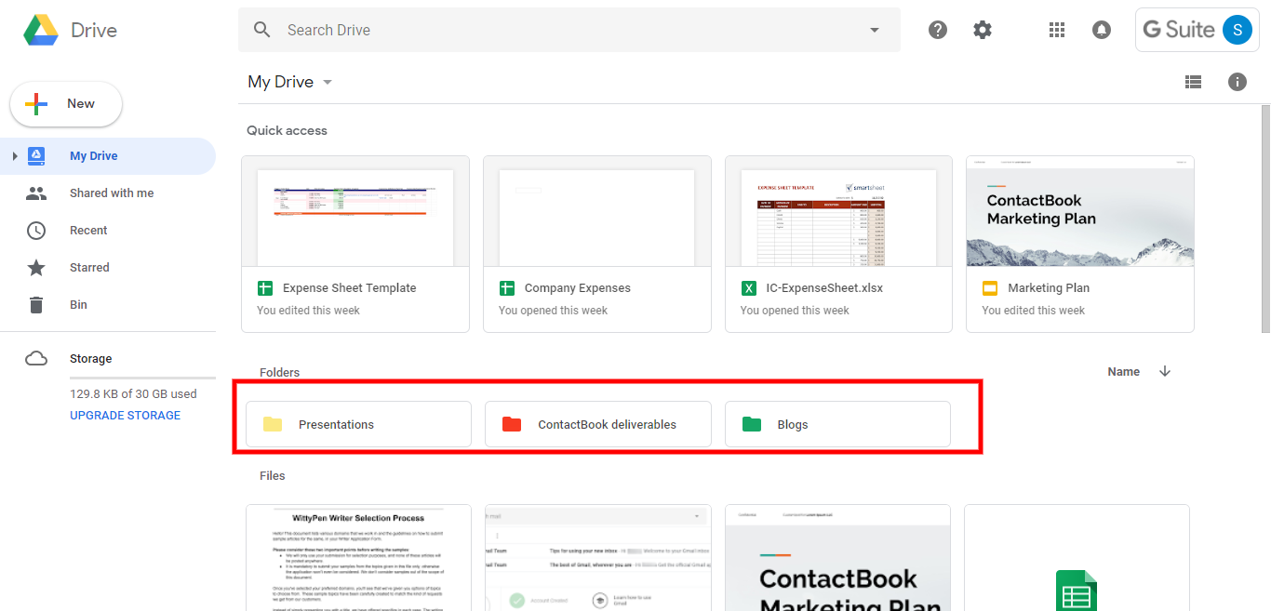Screen dimensions: 1271x611
Task: Click '129.8 KB of 30 GB used' text
Action: pos(133,394)
